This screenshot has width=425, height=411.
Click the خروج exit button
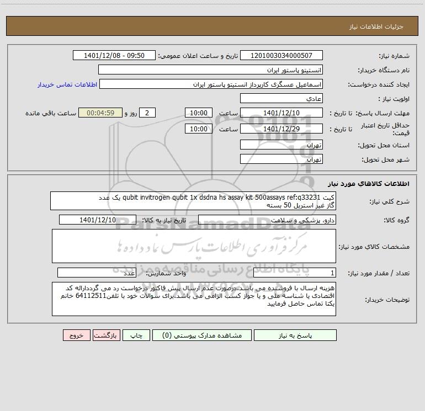pyautogui.click(x=76, y=335)
